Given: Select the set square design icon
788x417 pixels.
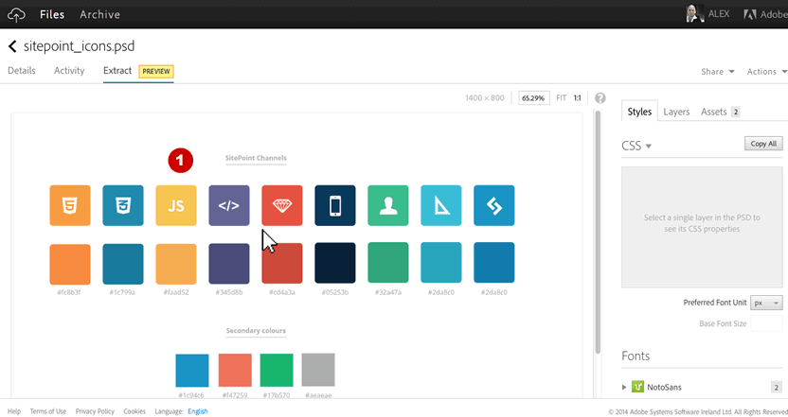Looking at the screenshot, I should click(x=441, y=205).
